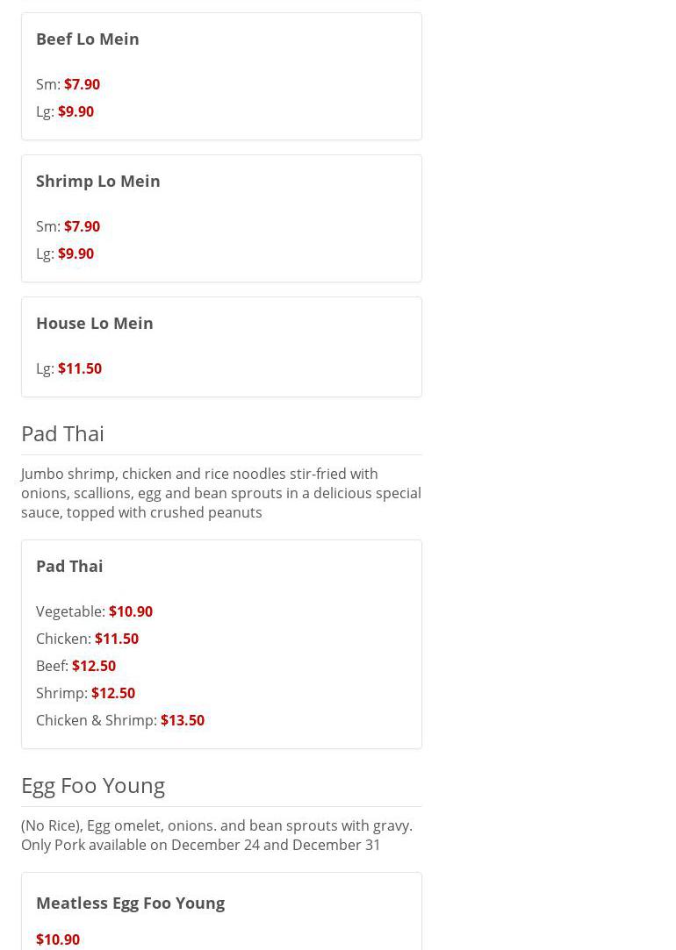The width and height of the screenshot is (676, 950).
Task: Open the Beef Lo Mein item
Action: click(x=87, y=39)
